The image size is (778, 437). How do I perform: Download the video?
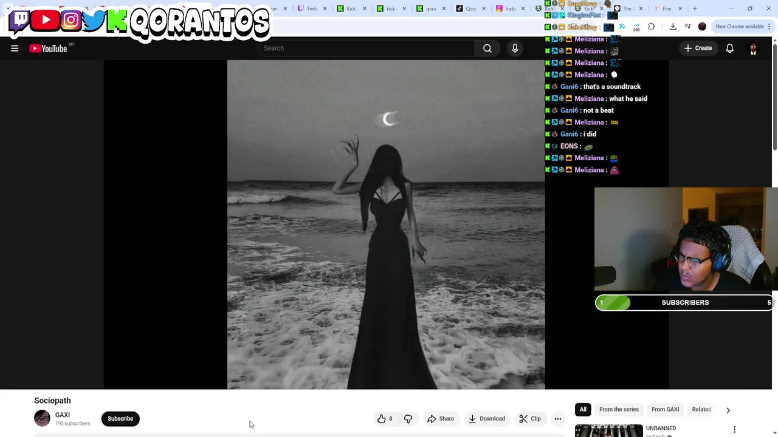[x=487, y=418]
